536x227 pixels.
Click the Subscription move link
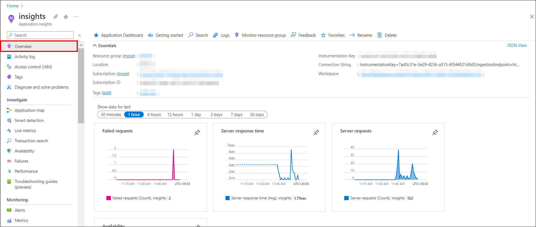tap(123, 74)
